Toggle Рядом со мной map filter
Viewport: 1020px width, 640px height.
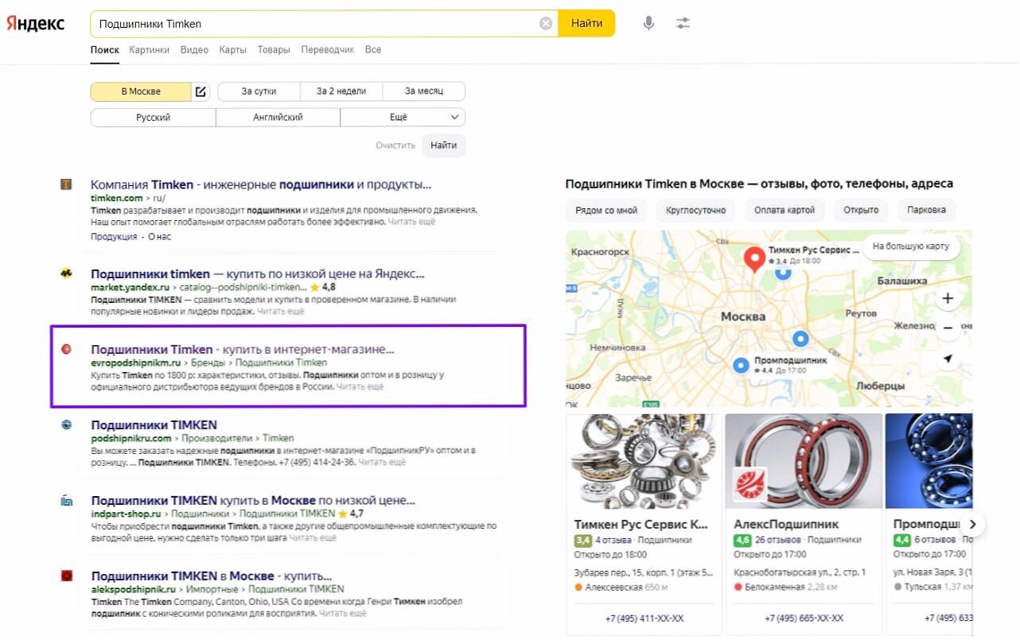(x=607, y=210)
